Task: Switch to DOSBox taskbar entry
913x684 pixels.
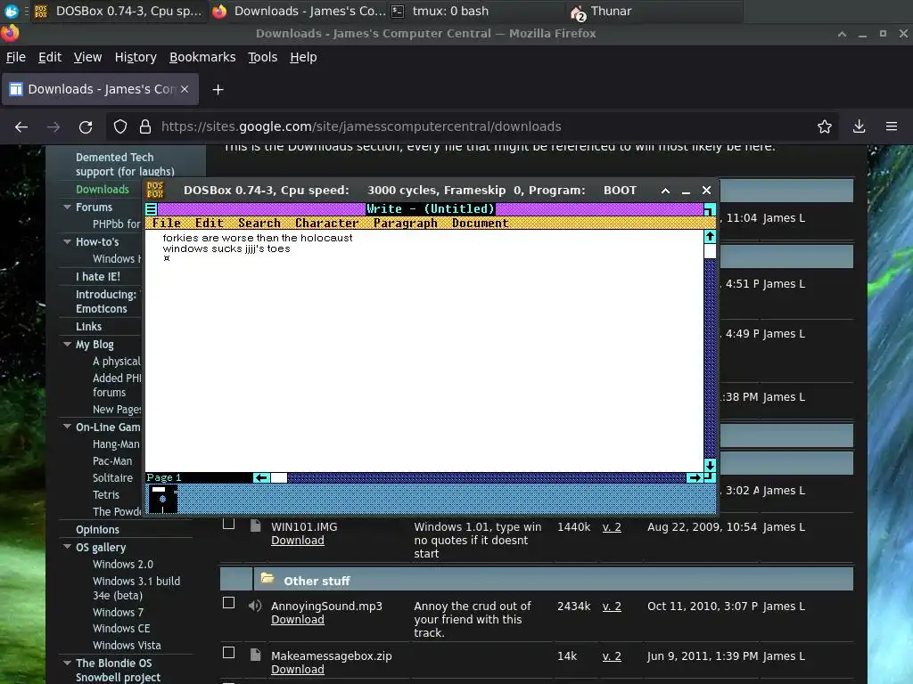Action: click(119, 11)
